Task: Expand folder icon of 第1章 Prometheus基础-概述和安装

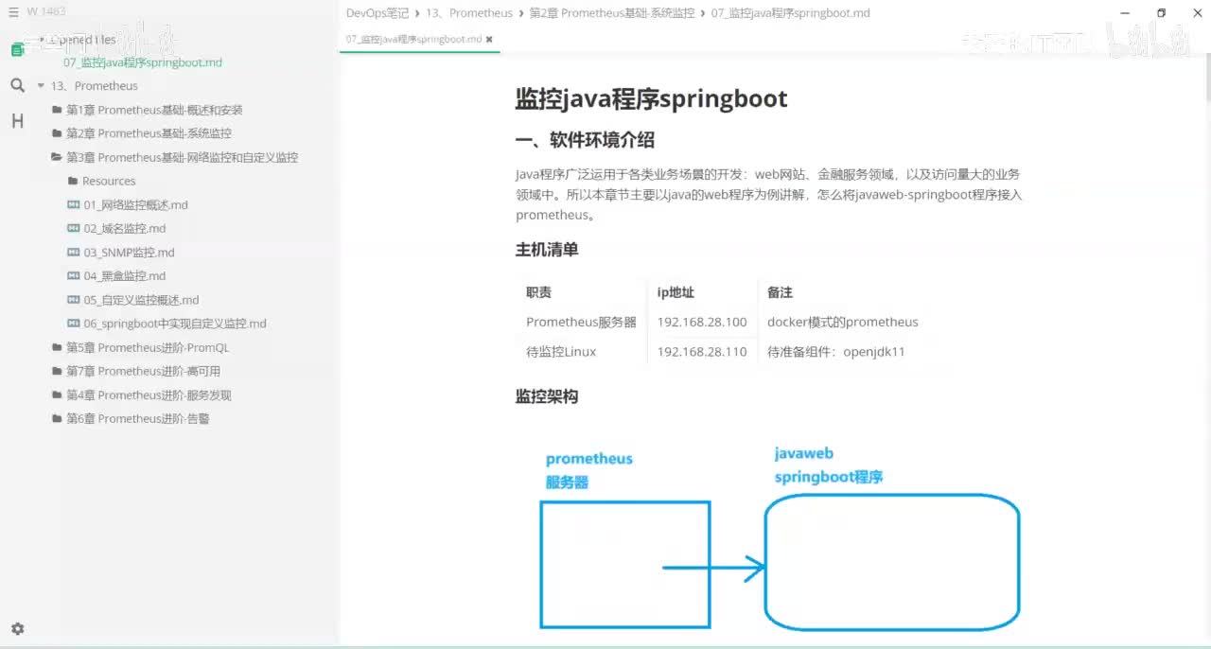Action: click(57, 110)
